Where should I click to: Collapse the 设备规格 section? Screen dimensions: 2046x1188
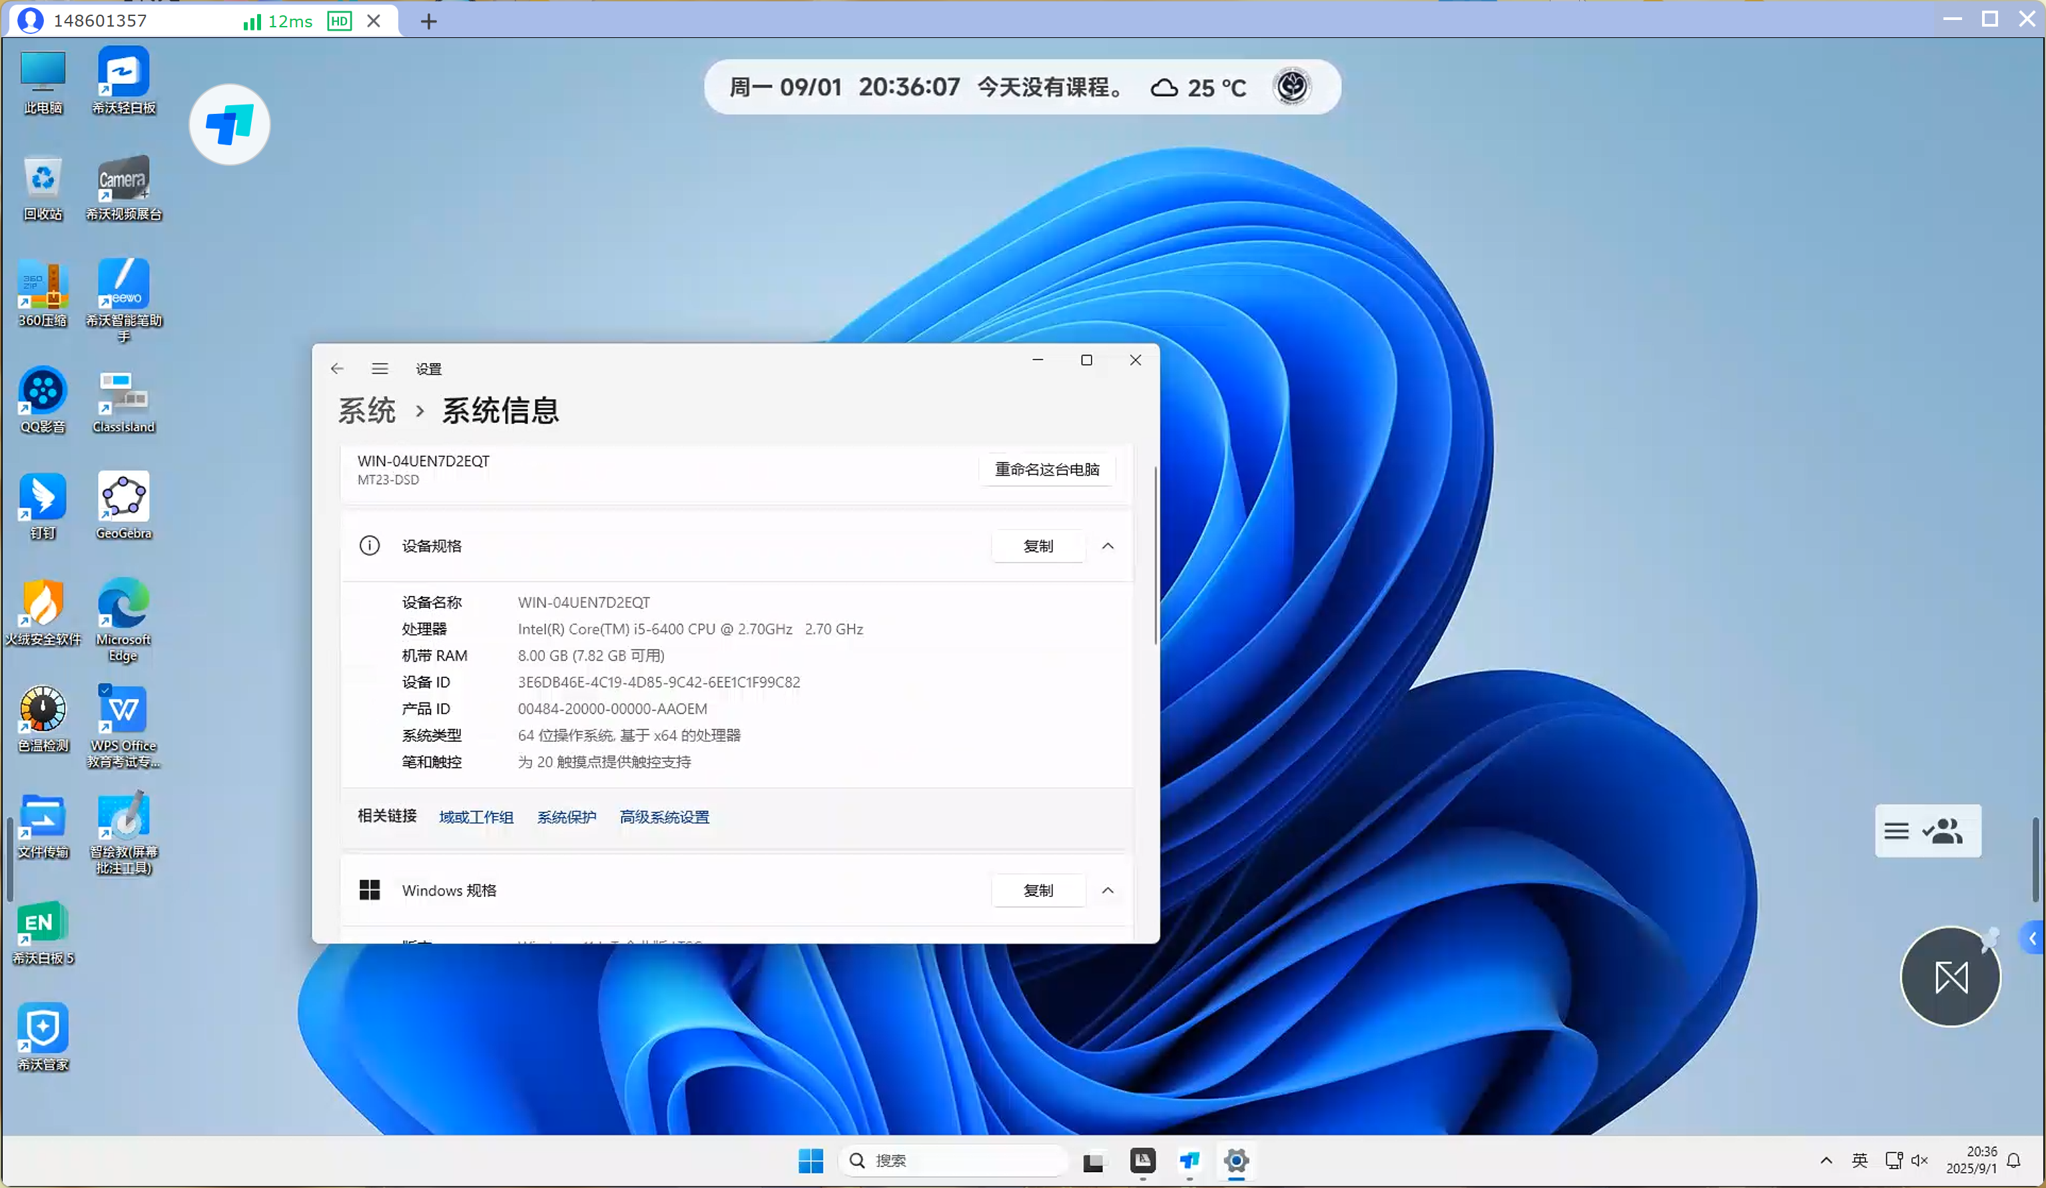[1108, 545]
